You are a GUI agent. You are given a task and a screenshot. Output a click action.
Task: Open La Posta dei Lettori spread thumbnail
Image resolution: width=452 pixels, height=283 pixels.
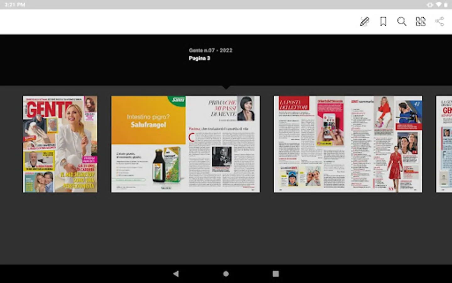point(348,144)
